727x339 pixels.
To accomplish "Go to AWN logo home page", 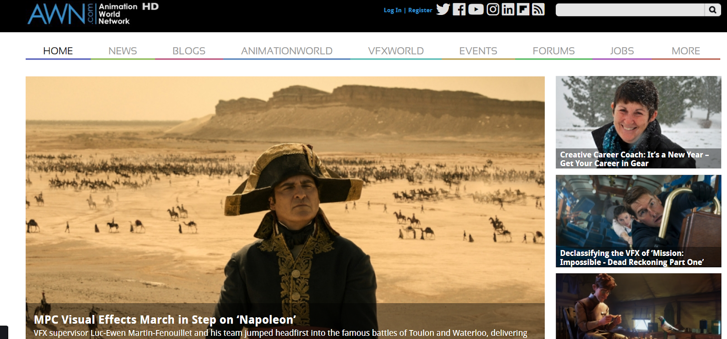I will [93, 14].
